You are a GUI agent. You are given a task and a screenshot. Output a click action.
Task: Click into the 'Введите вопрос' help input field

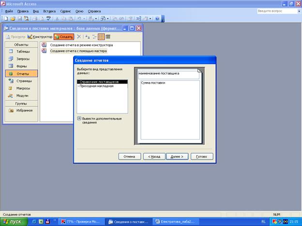(x=277, y=11)
